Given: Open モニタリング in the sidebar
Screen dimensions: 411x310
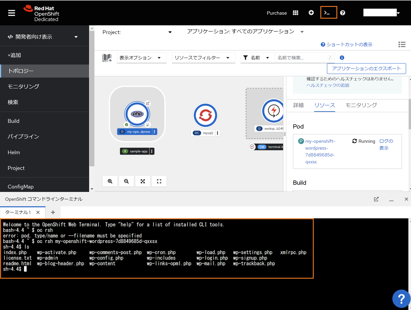Looking at the screenshot, I should 45,86.
